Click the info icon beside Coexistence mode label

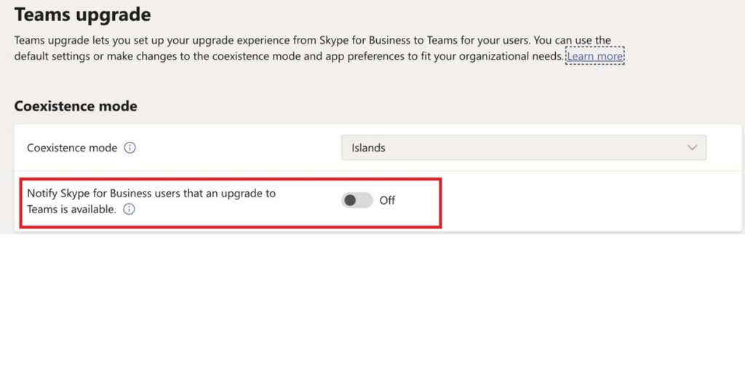(130, 148)
